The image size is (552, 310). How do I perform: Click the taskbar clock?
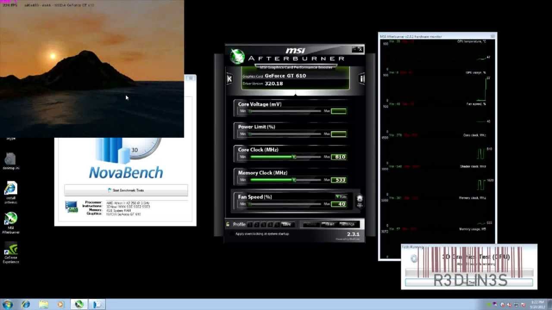pos(537,304)
